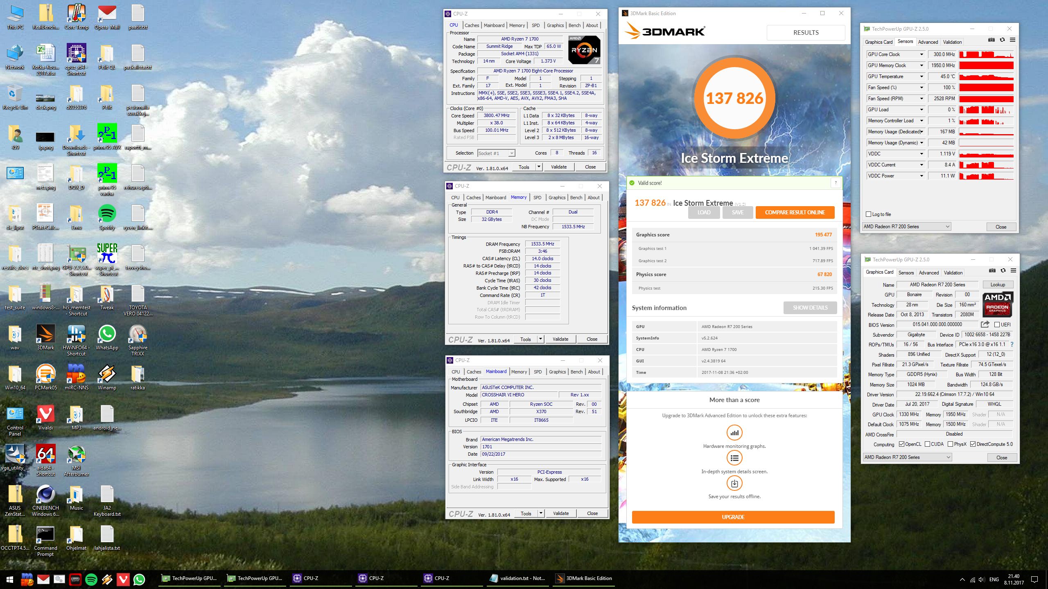The height and width of the screenshot is (589, 1048).
Task: Open the Vivaldi taskbar icon
Action: pos(123,579)
